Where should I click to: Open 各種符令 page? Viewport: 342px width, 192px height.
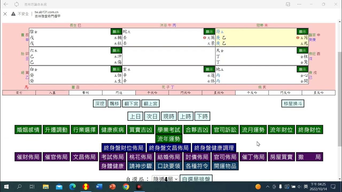(197, 166)
